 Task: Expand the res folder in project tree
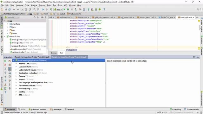click(x=7, y=30)
